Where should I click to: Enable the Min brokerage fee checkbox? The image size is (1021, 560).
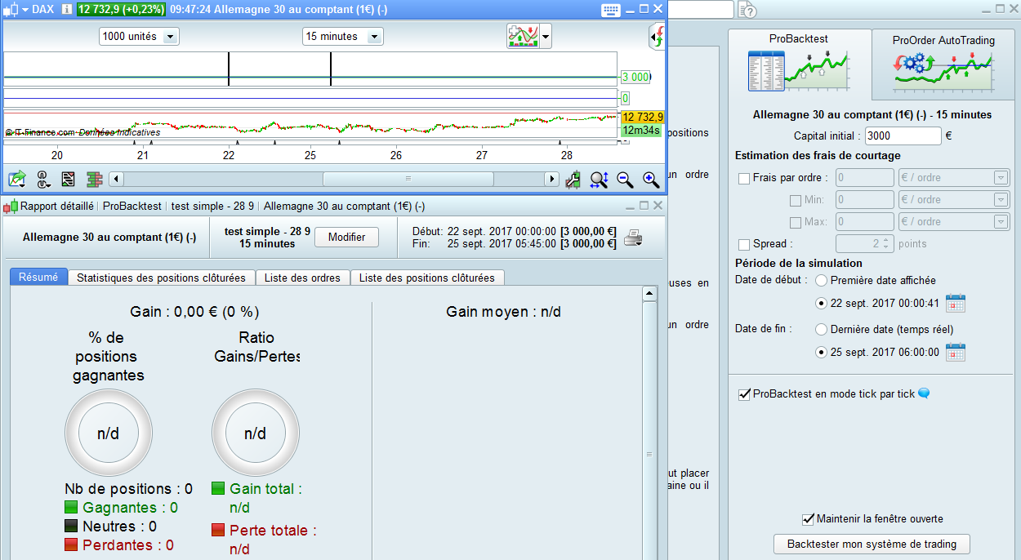point(796,200)
